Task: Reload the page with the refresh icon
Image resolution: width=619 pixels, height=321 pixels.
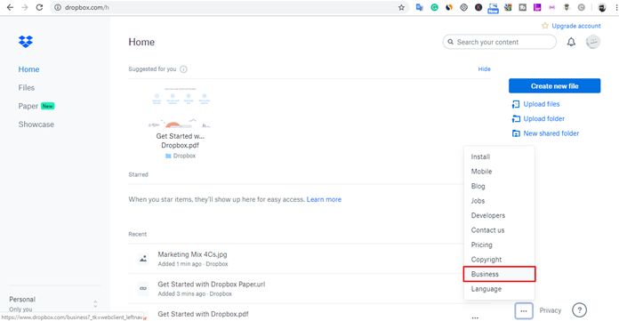Action: [x=39, y=7]
